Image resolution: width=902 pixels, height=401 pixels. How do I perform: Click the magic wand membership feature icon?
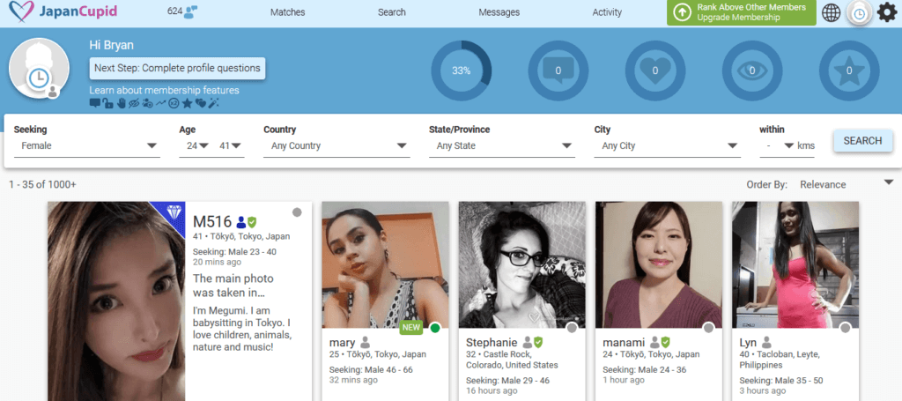(x=213, y=104)
